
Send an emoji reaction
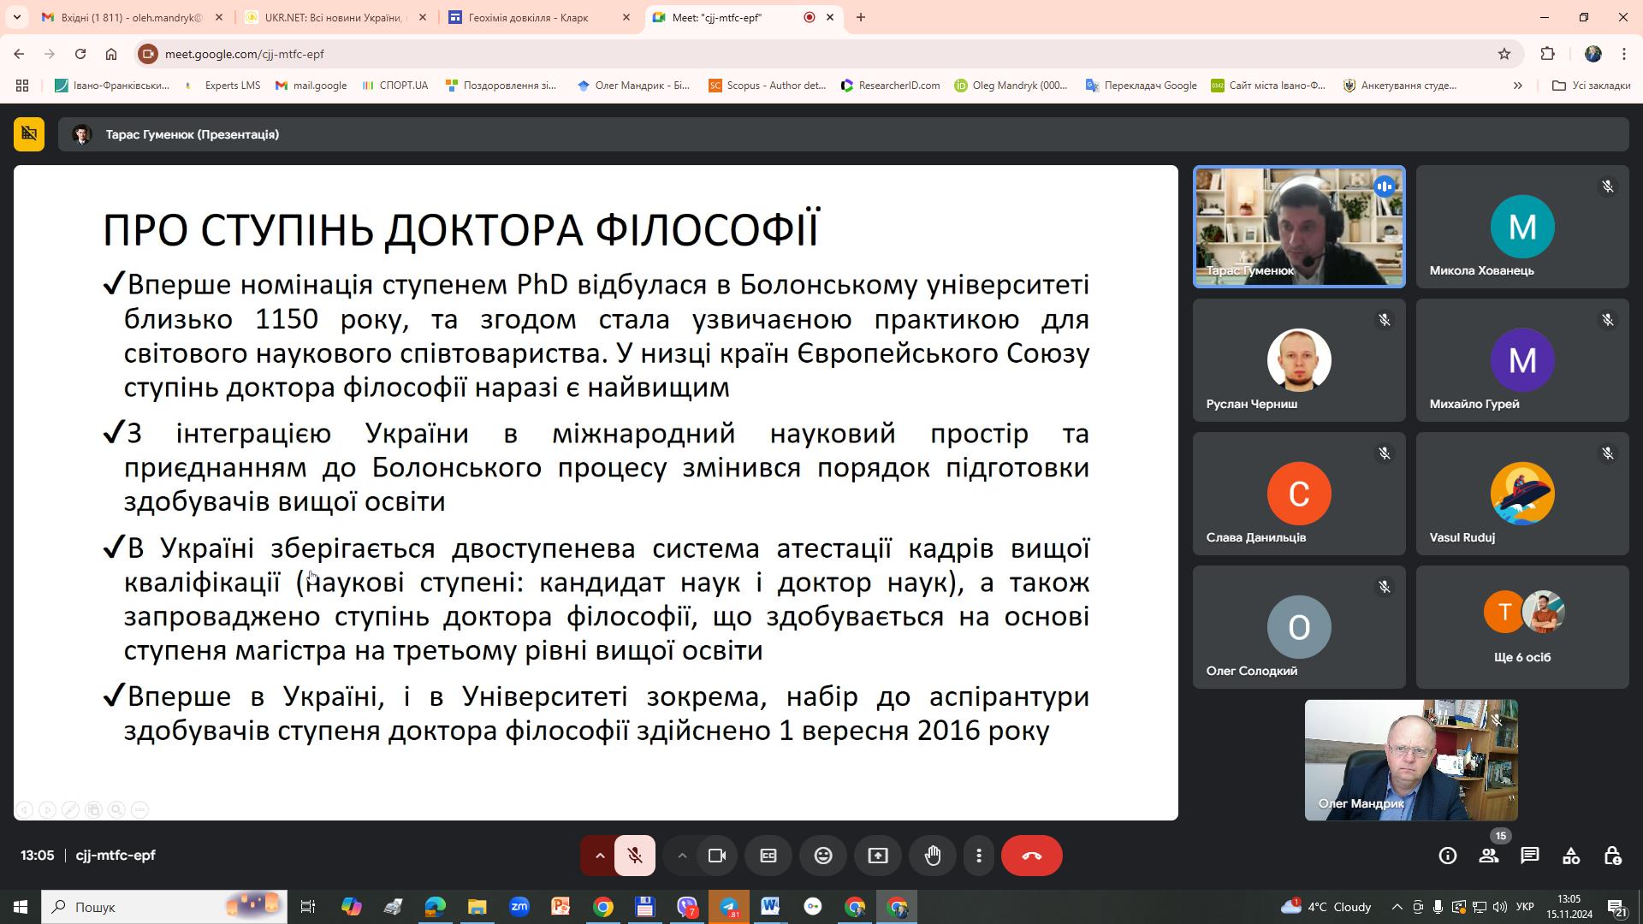(823, 856)
